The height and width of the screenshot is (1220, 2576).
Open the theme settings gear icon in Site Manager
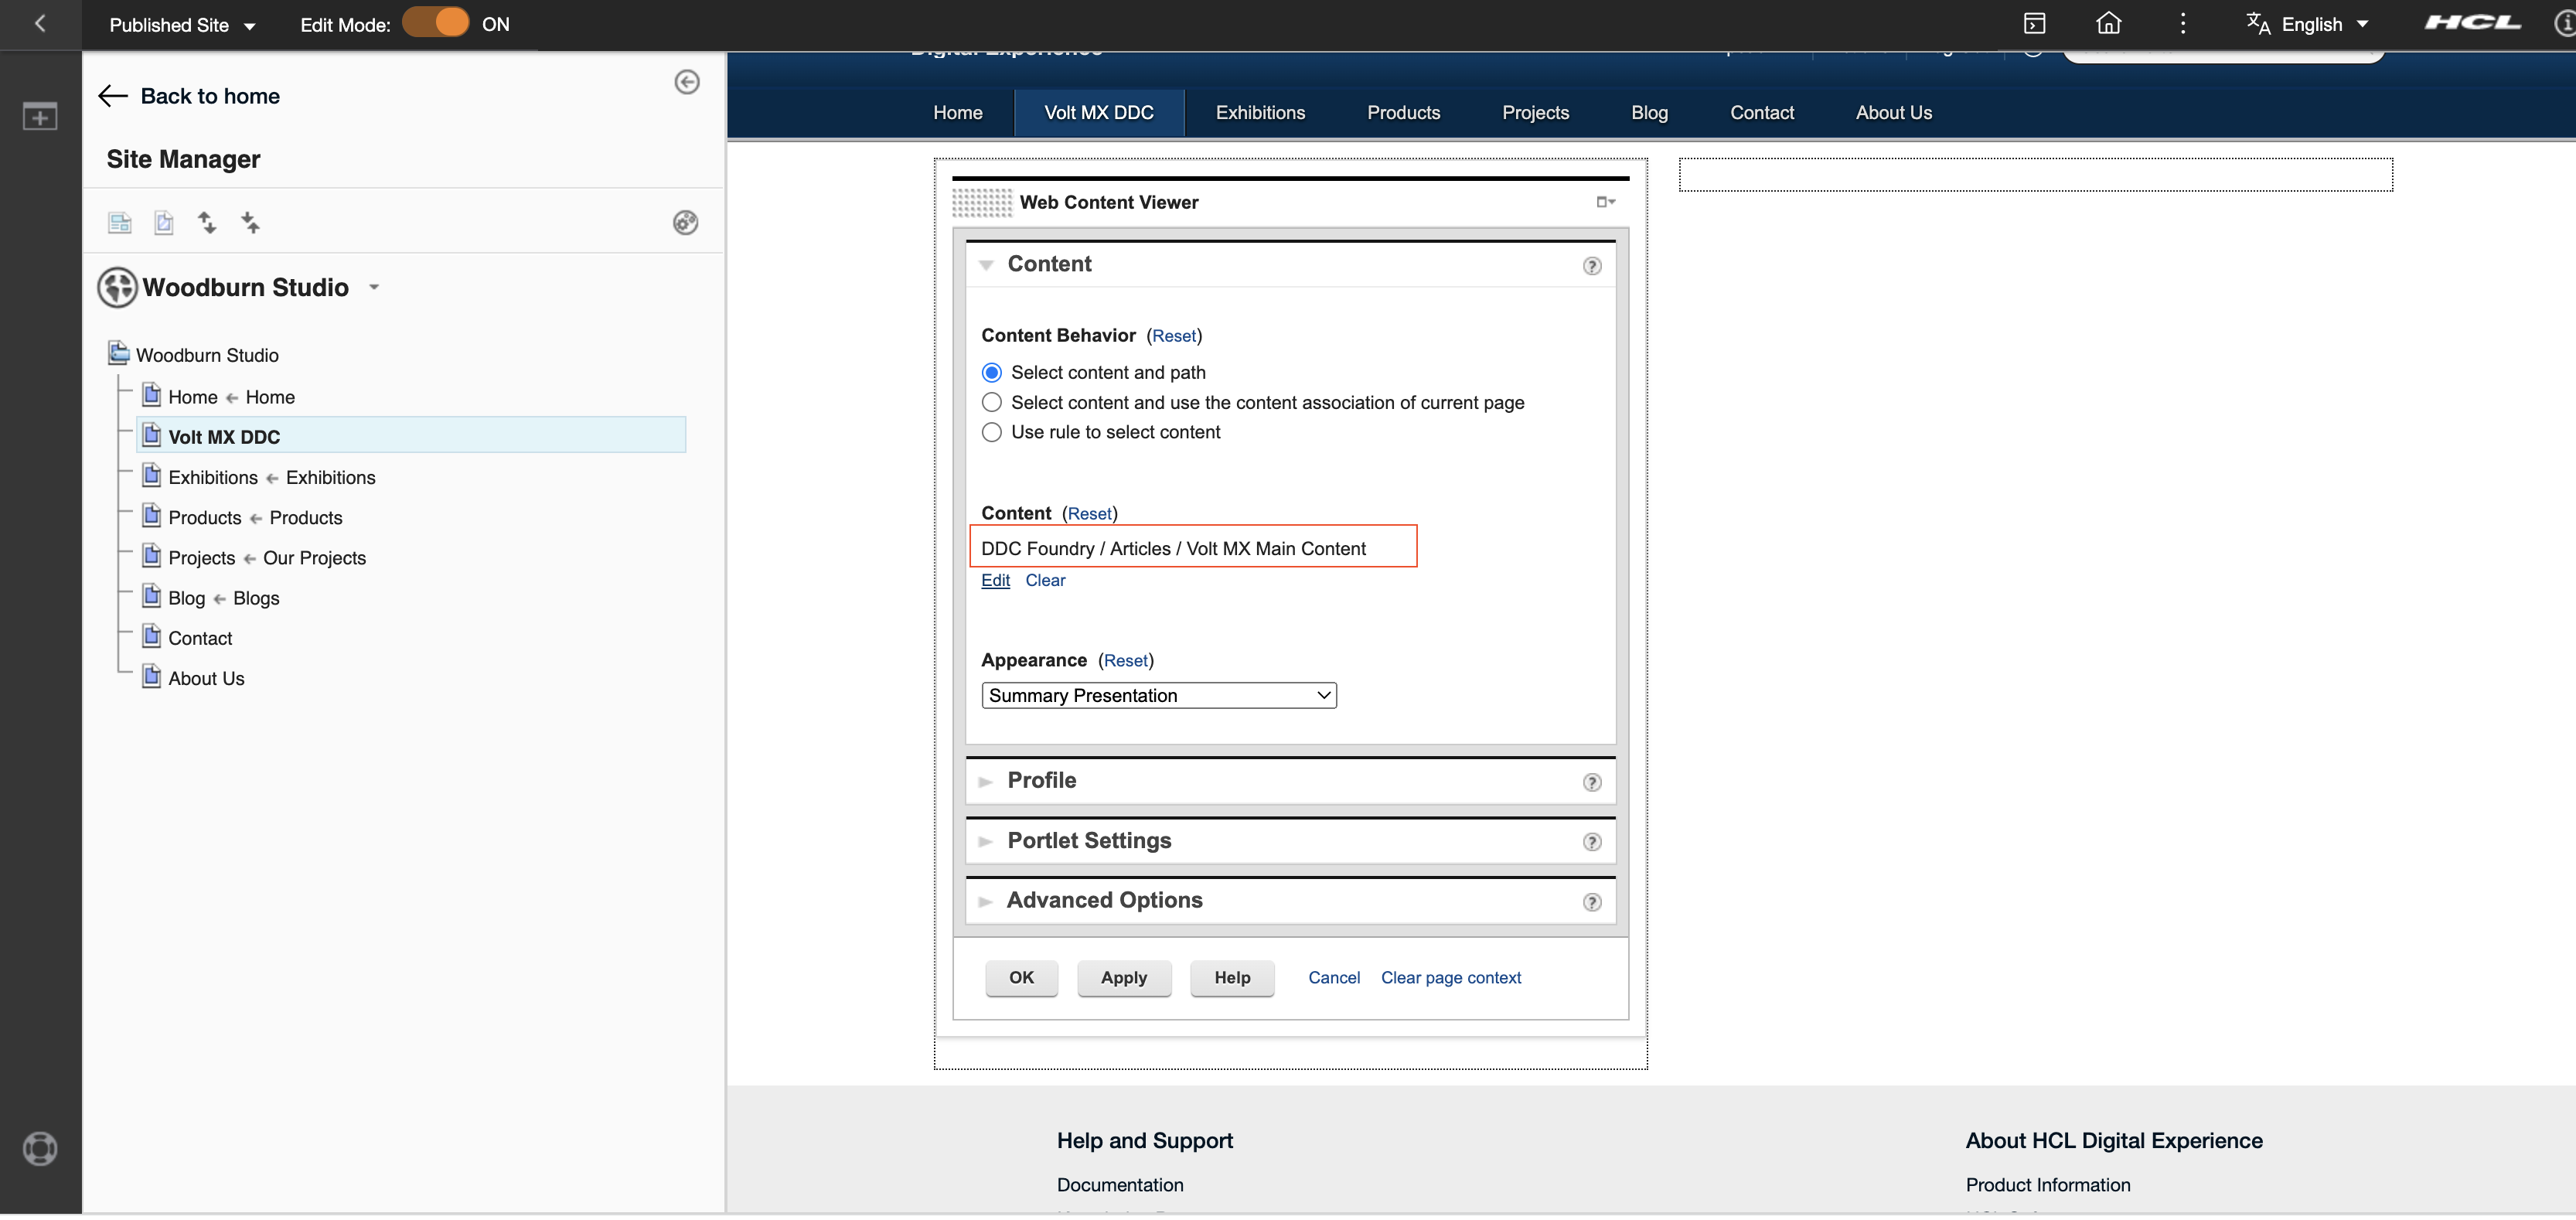(686, 222)
